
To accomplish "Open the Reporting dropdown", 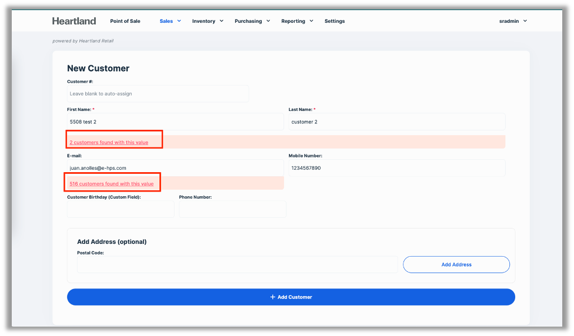I will click(x=297, y=21).
